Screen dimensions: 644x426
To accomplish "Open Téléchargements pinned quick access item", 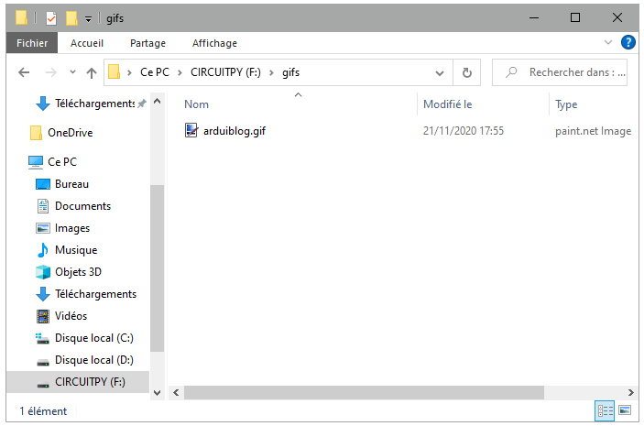I will (x=94, y=104).
